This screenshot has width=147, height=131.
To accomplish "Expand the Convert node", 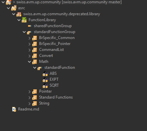I will pos(29,56).
